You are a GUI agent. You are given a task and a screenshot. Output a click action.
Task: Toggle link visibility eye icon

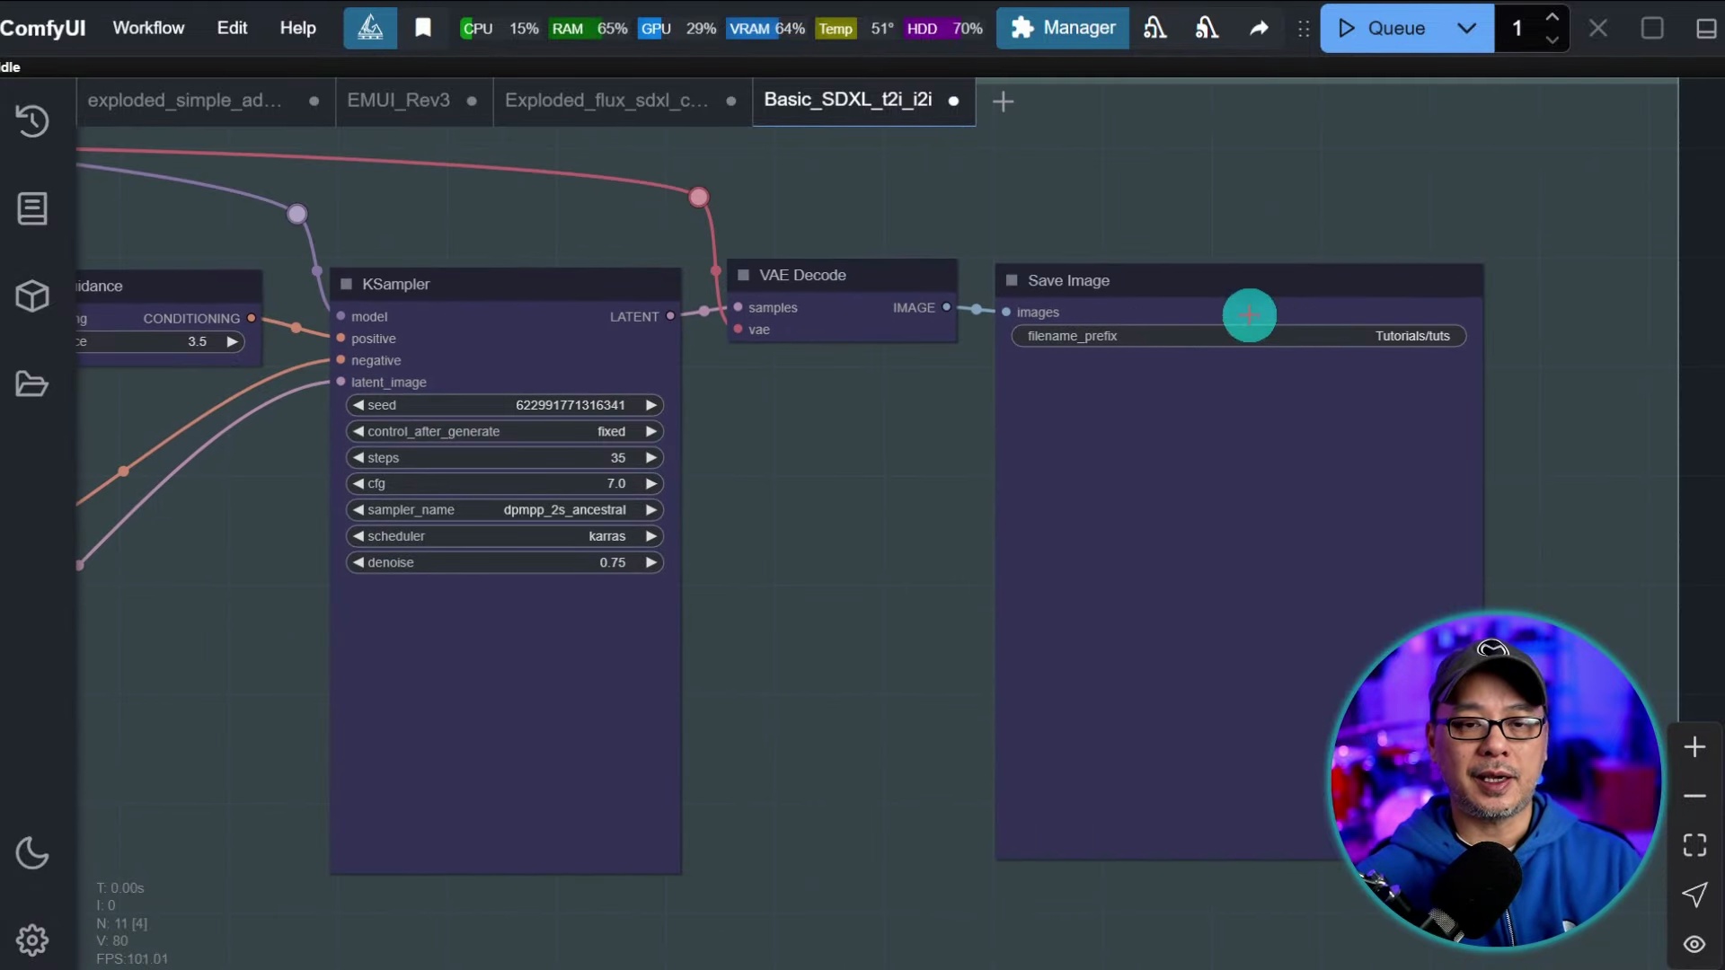point(1694,944)
